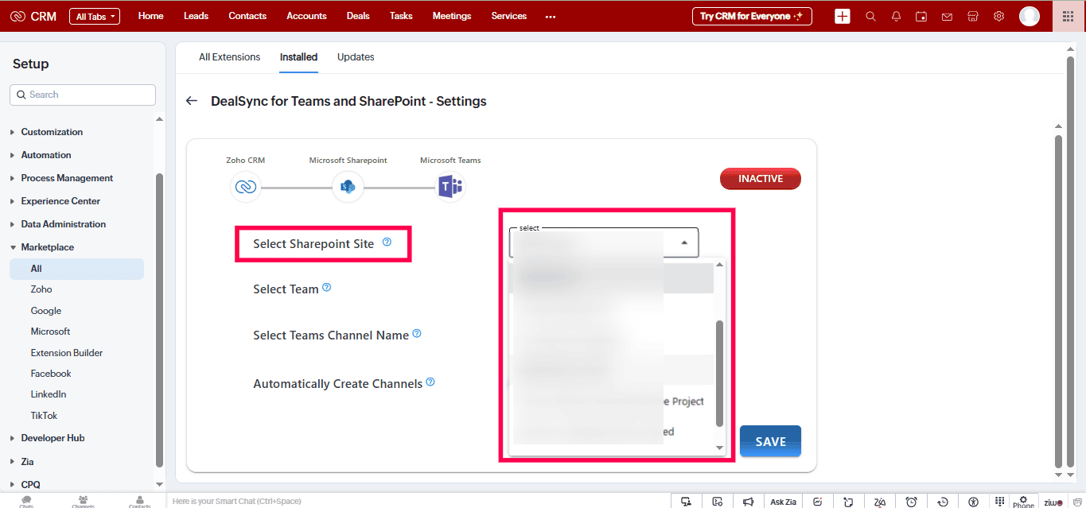This screenshot has width=1086, height=508.
Task: Collapse the Sharepoint site select dropdown arrow
Action: click(x=684, y=242)
